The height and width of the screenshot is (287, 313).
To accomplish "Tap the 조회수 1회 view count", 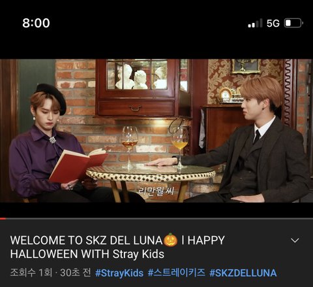I will click(x=31, y=273).
